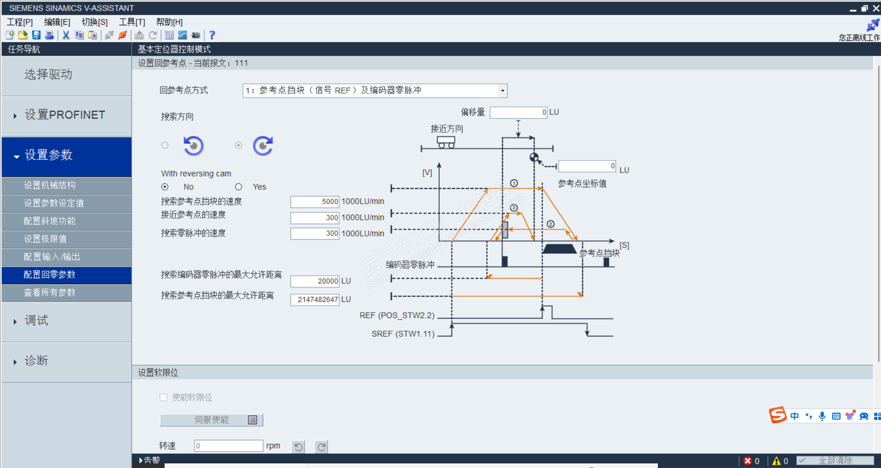This screenshot has height=468, width=881.
Task: Click the grey go-offline plug icon
Action: (x=109, y=35)
